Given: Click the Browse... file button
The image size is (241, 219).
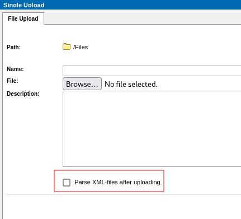Looking at the screenshot, I should pos(82,84).
